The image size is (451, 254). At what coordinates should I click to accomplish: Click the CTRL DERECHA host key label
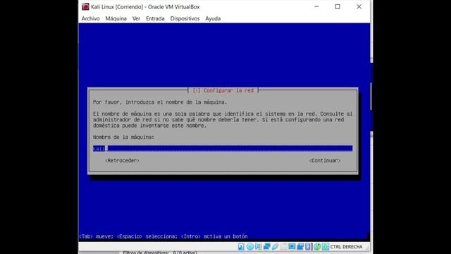click(346, 247)
